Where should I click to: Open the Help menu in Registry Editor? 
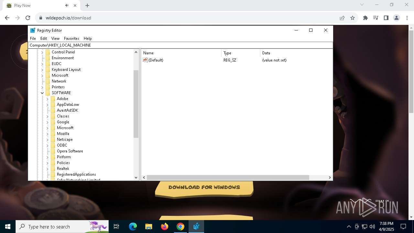click(88, 38)
